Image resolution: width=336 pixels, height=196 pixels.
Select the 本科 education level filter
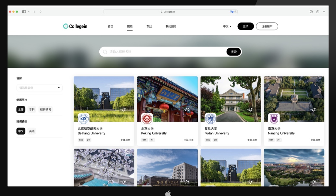coord(32,109)
